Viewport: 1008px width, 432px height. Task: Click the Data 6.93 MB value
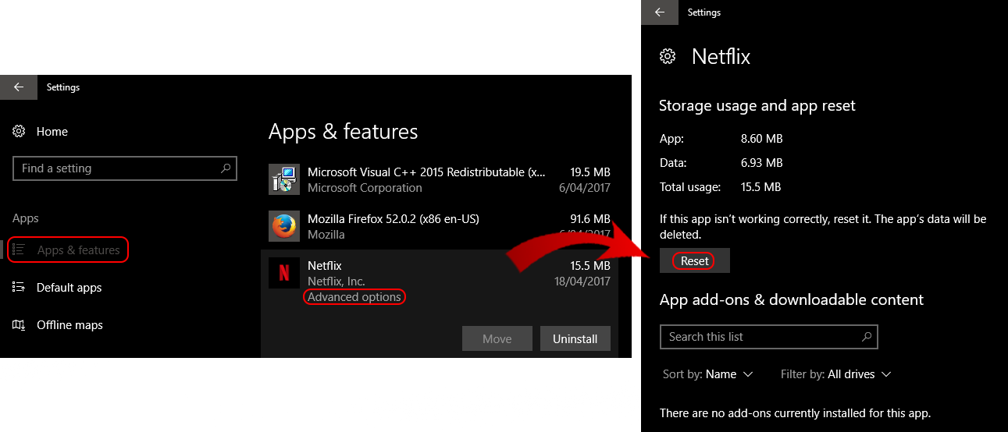761,163
